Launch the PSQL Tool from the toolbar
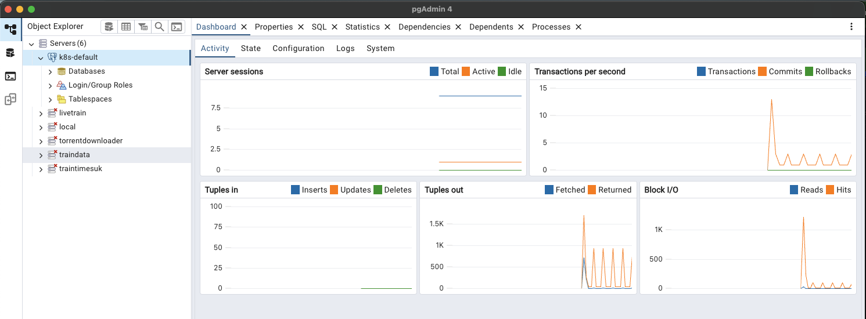Viewport: 866px width, 319px height. point(176,27)
